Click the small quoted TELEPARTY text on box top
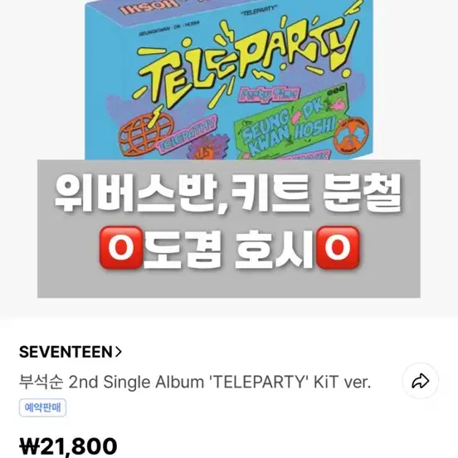Screen dimensions: 458x458 click(x=257, y=10)
